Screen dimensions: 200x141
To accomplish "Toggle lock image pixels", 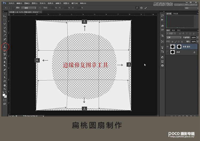I will click(x=176, y=42).
